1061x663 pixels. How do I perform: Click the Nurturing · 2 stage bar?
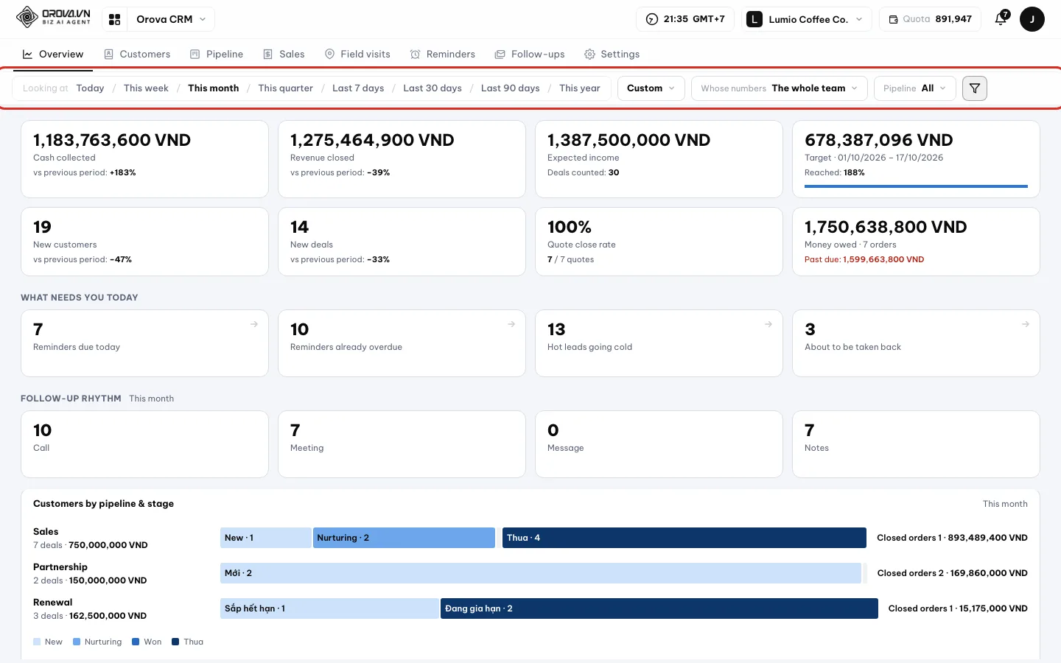404,538
